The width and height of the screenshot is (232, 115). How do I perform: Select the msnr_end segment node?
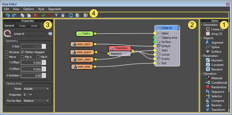tap(83, 67)
